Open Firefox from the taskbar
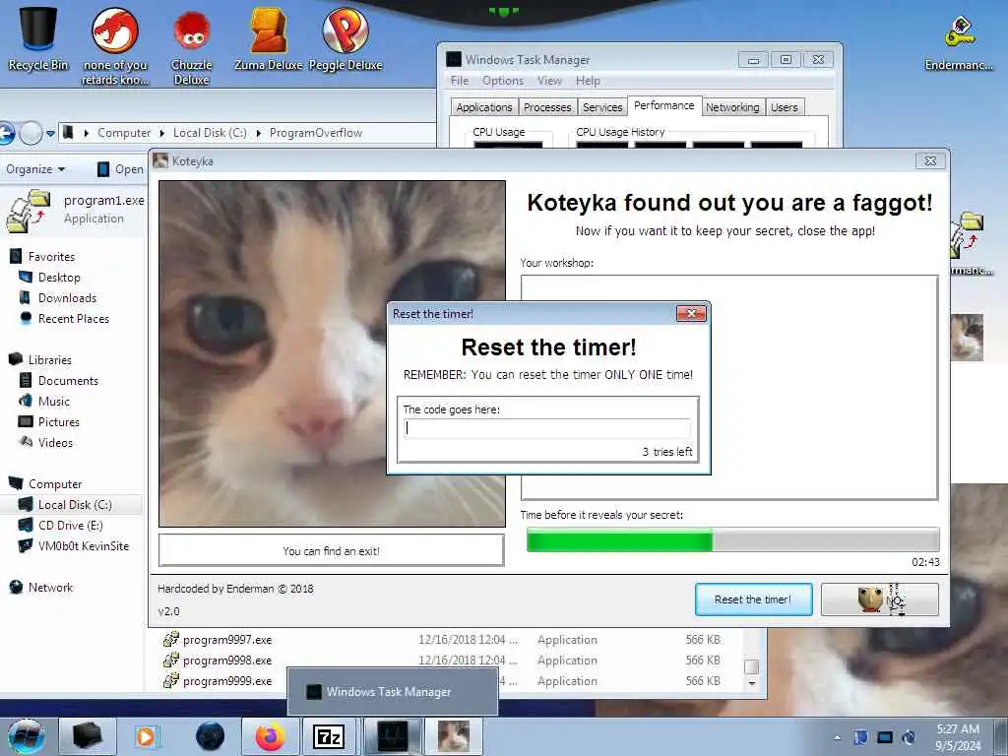 coord(270,736)
